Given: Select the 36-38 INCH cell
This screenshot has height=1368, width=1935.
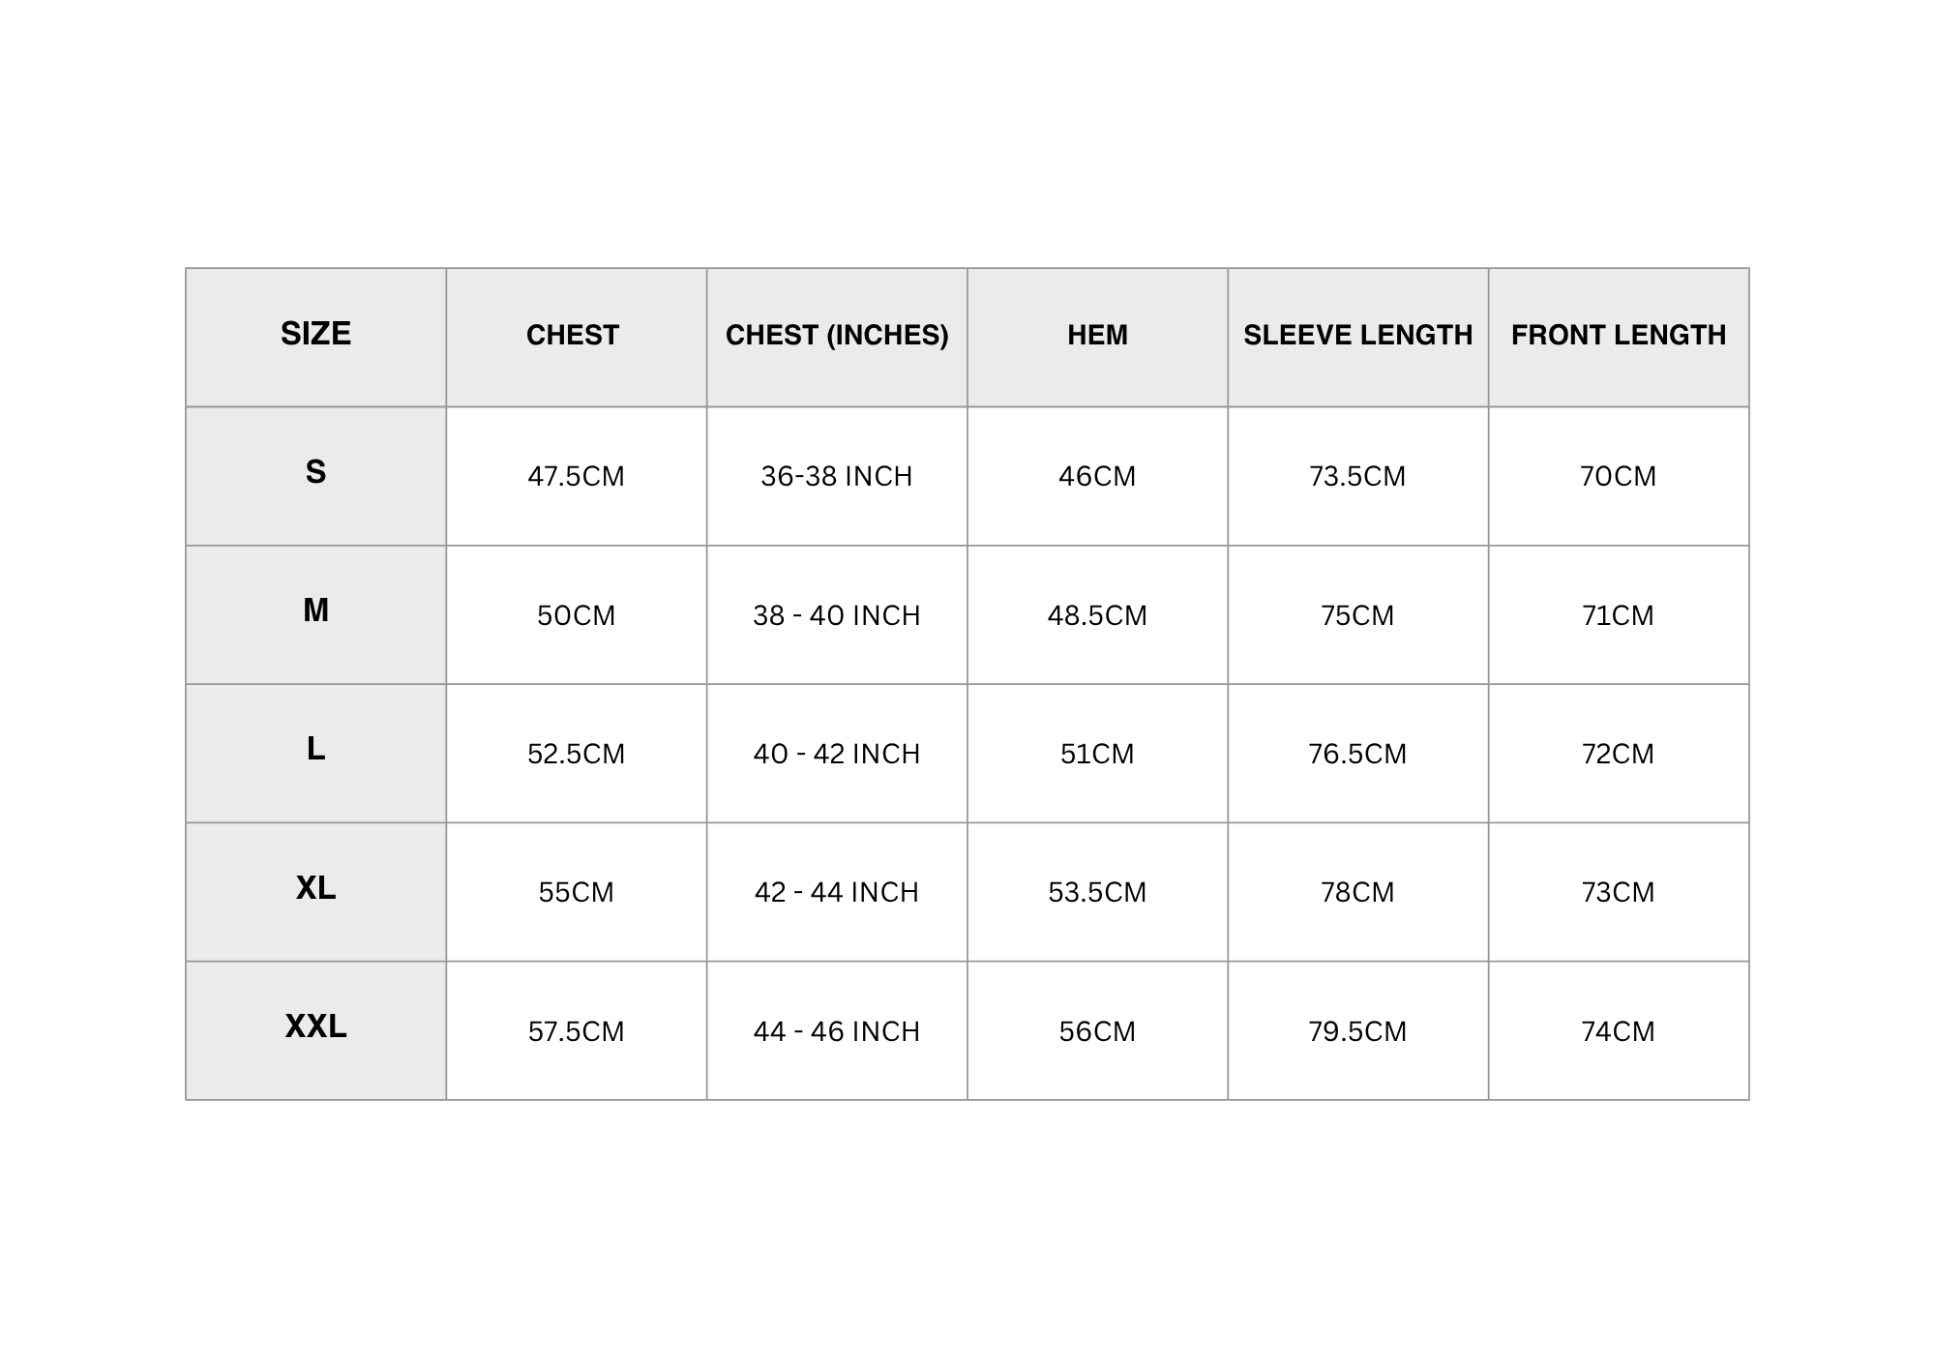Looking at the screenshot, I should 837,476.
